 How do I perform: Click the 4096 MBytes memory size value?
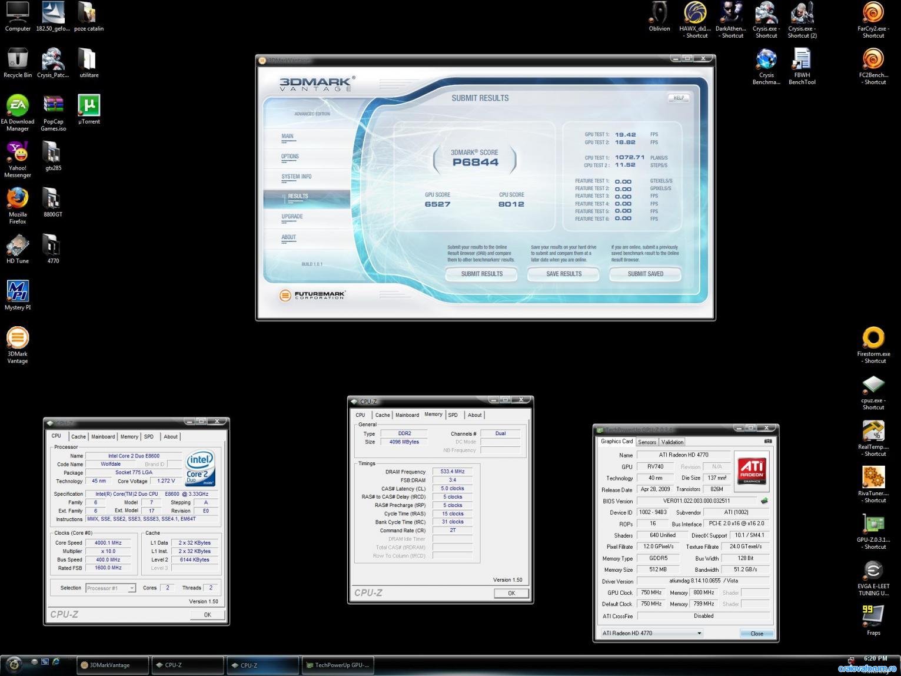[404, 442]
